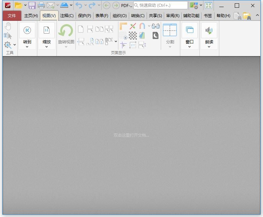Click the Window (窗口) icon
Viewport: 263px width, 217px height.
(190, 30)
